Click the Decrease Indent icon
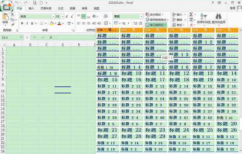 [x=94, y=23]
